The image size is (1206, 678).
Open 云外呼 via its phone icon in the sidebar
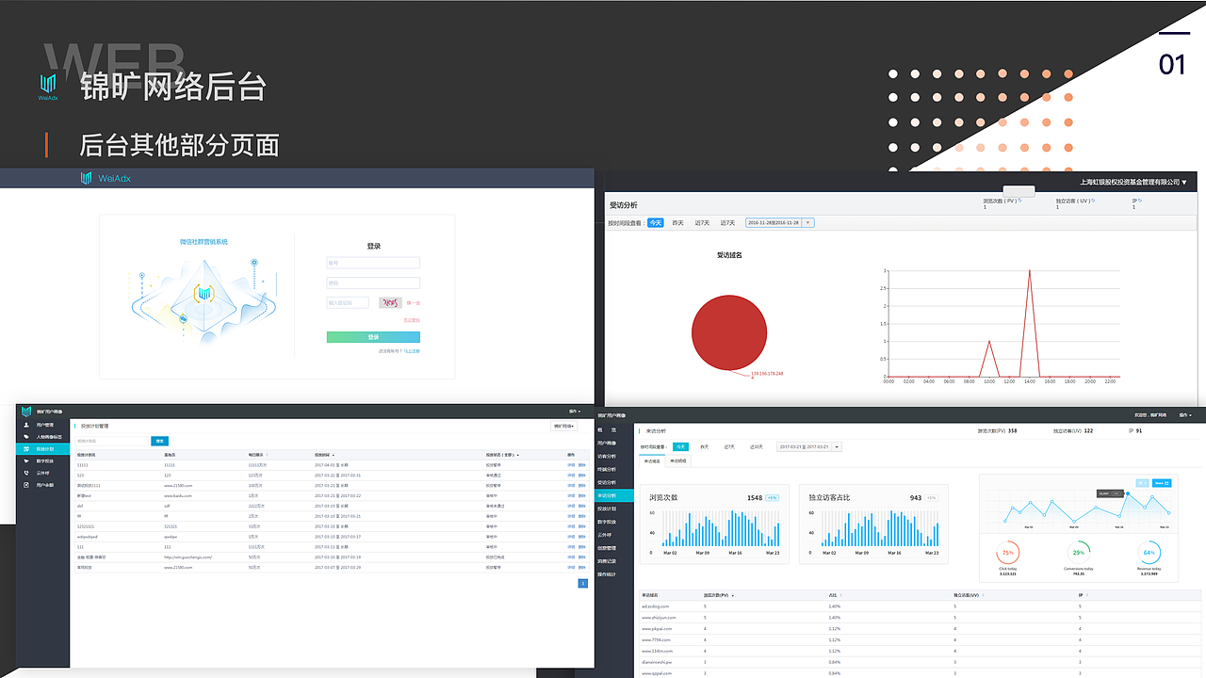(26, 473)
